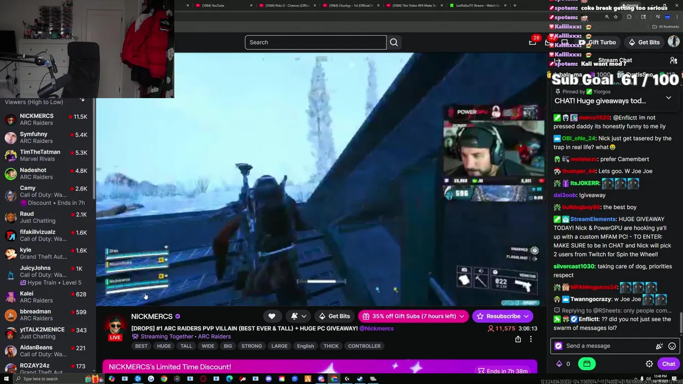The image size is (683, 384).
Task: Open the user profile avatar menu
Action: 673,42
